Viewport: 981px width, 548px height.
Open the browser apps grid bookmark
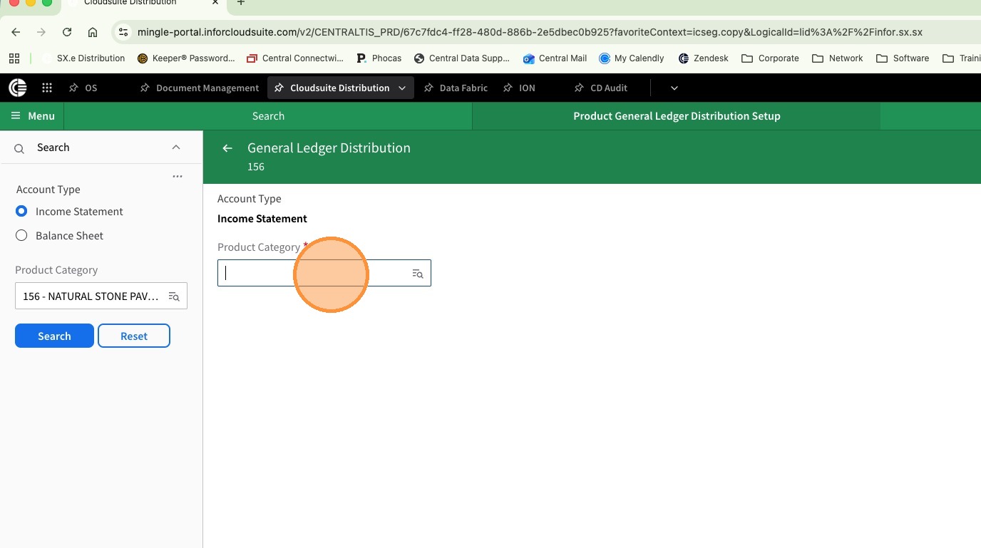(x=14, y=58)
